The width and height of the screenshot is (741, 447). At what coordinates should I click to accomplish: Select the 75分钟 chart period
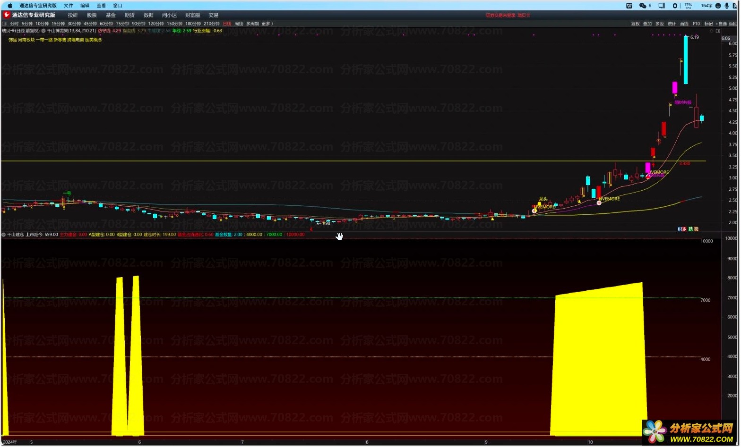[x=122, y=24]
